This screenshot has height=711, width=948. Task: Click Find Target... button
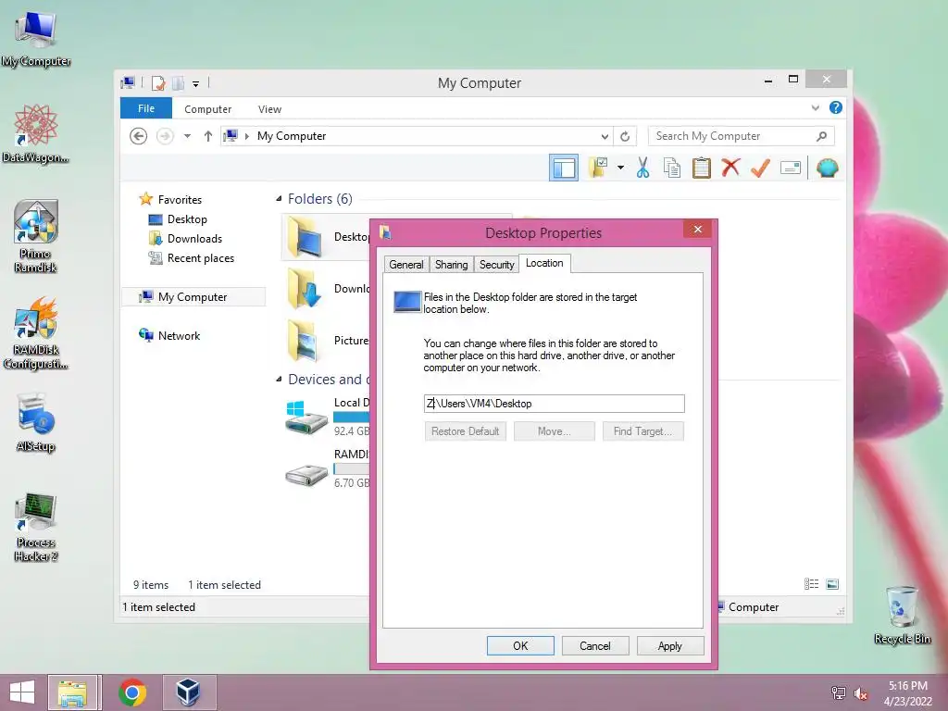pos(642,431)
